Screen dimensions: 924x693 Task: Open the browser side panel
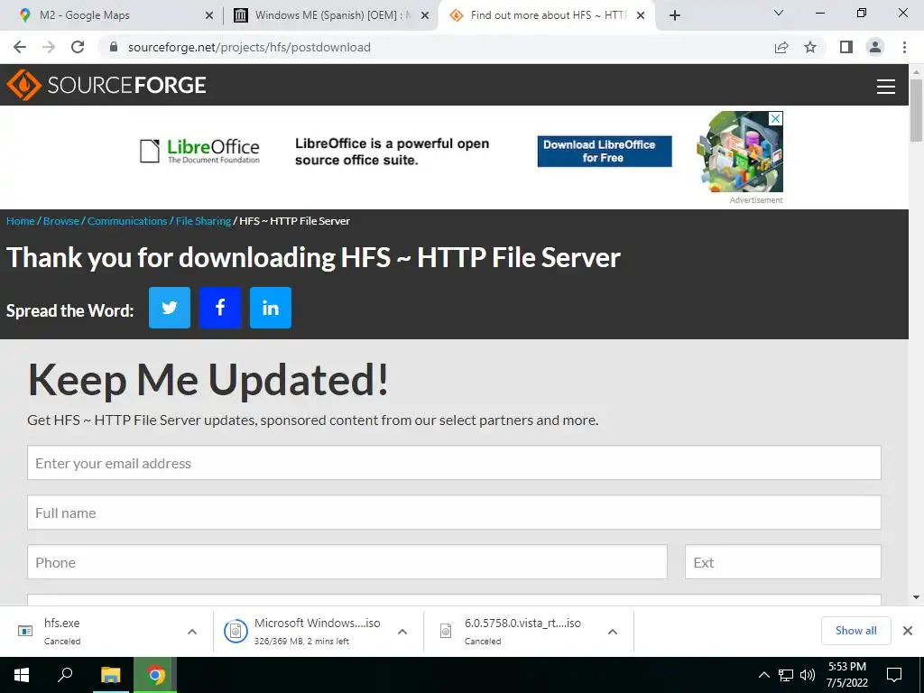(846, 47)
